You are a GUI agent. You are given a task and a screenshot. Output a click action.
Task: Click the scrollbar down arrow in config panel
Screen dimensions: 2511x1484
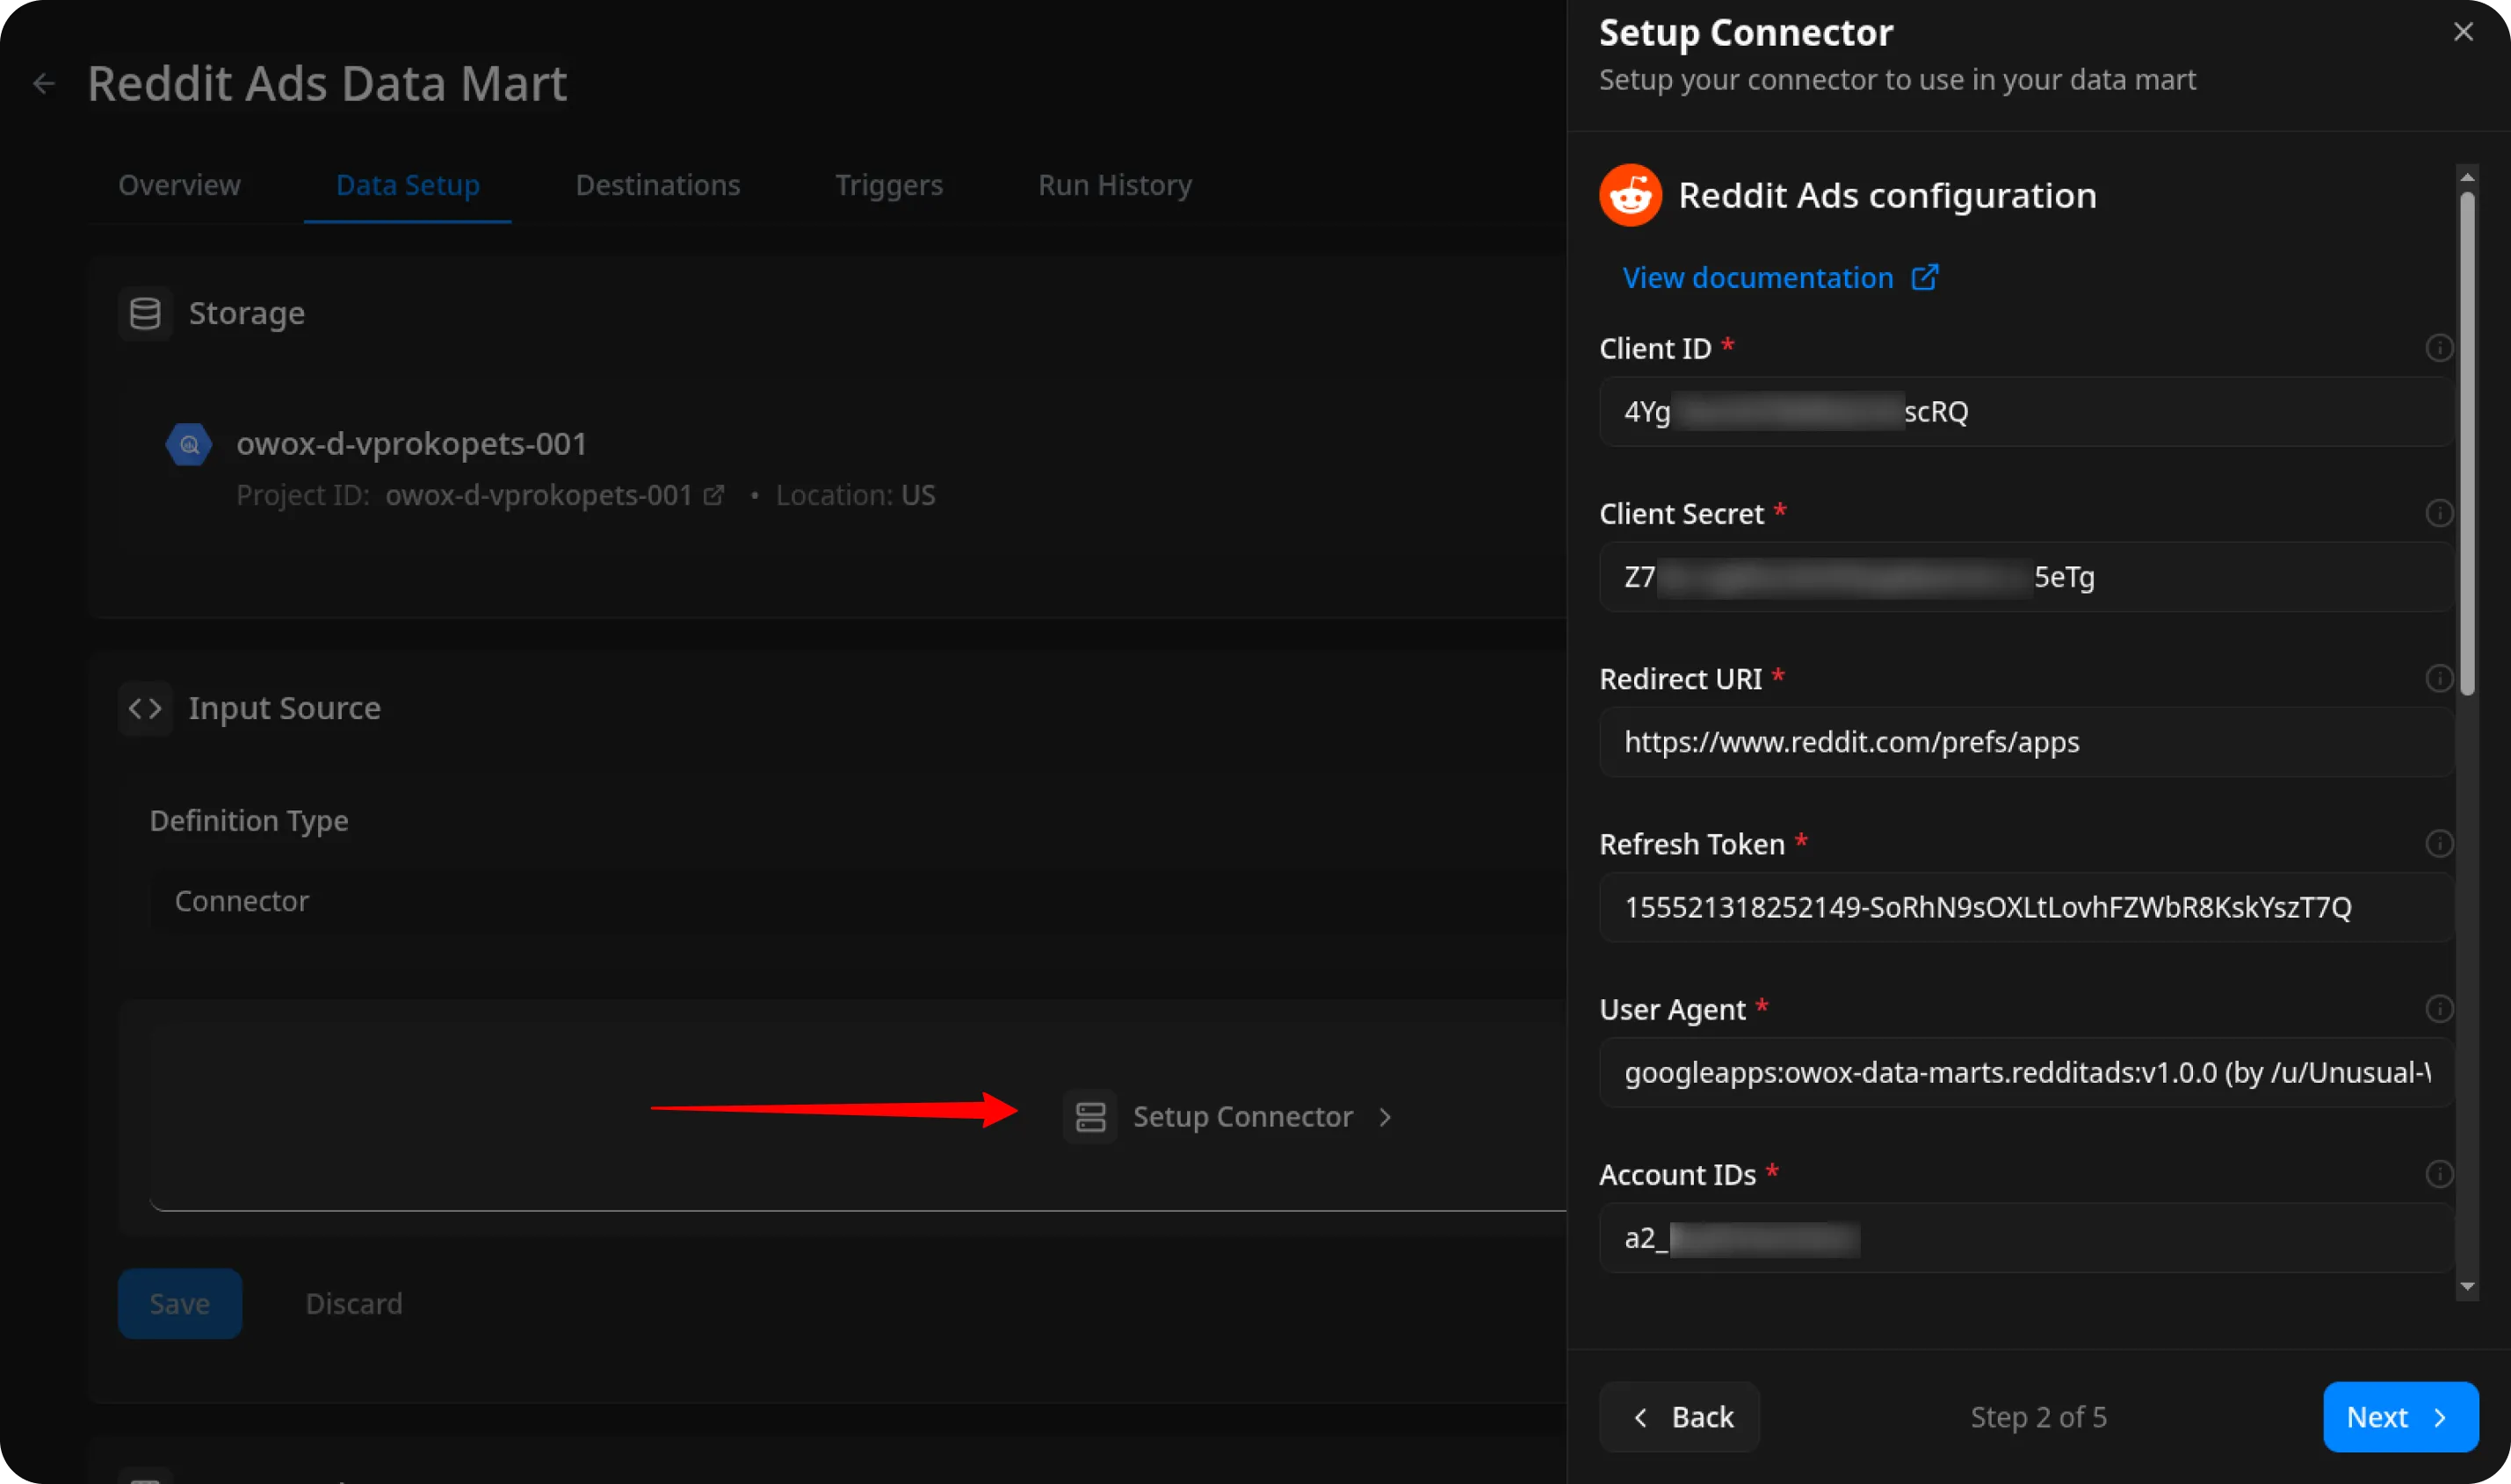[x=2467, y=1287]
